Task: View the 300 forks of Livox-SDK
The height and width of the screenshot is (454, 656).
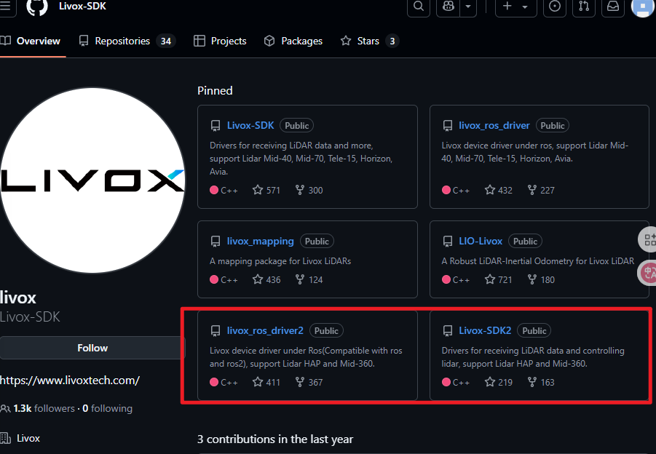Action: pyautogui.click(x=309, y=190)
